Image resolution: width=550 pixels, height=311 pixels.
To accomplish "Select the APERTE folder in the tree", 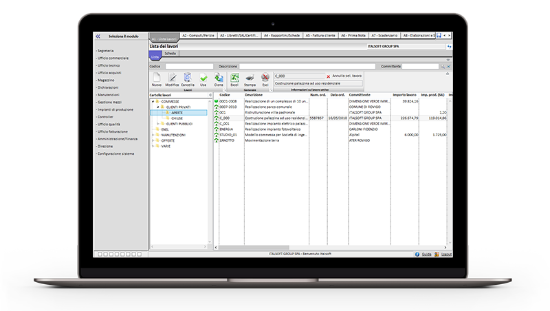I will [179, 113].
